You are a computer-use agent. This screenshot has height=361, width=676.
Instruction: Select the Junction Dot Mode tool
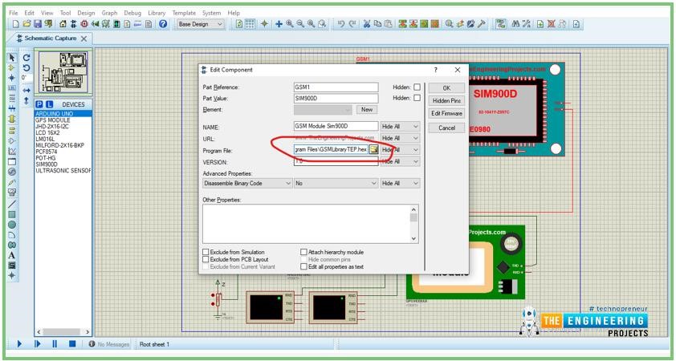[11, 78]
